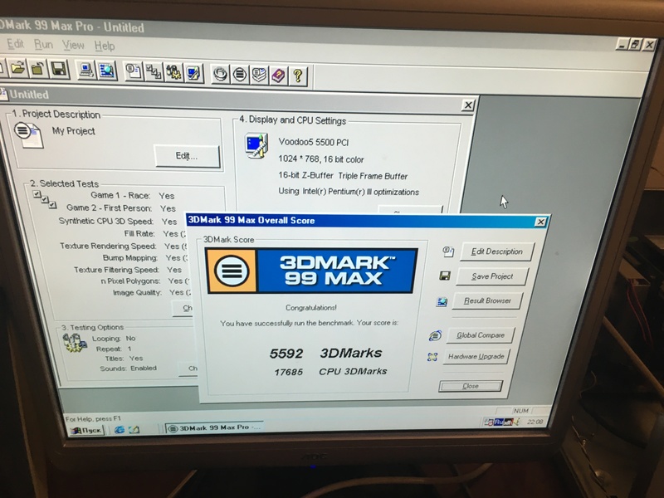Click the 'Game 2 - First Person:' label
Screen dimensions: 664x498
(x=109, y=208)
